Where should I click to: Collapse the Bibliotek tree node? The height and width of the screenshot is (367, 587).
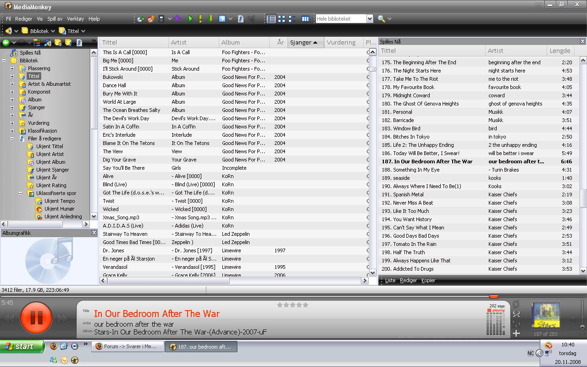4,61
